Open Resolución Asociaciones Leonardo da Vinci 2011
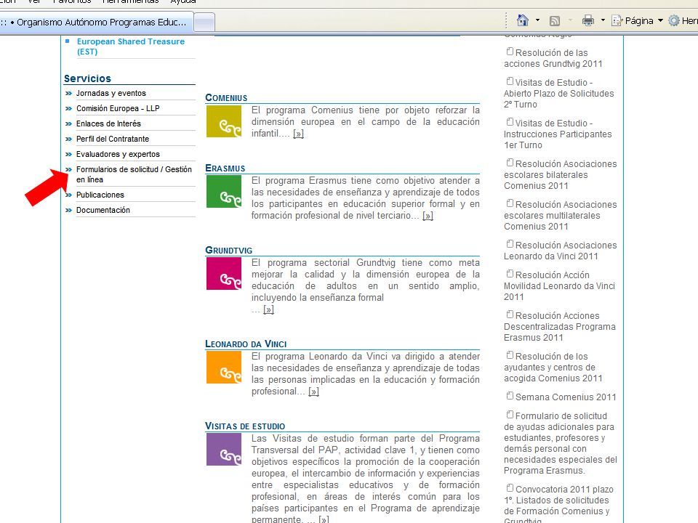This screenshot has width=698, height=523. (561, 251)
